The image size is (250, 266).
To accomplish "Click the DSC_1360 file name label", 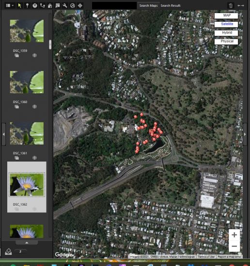I will point(20,102).
